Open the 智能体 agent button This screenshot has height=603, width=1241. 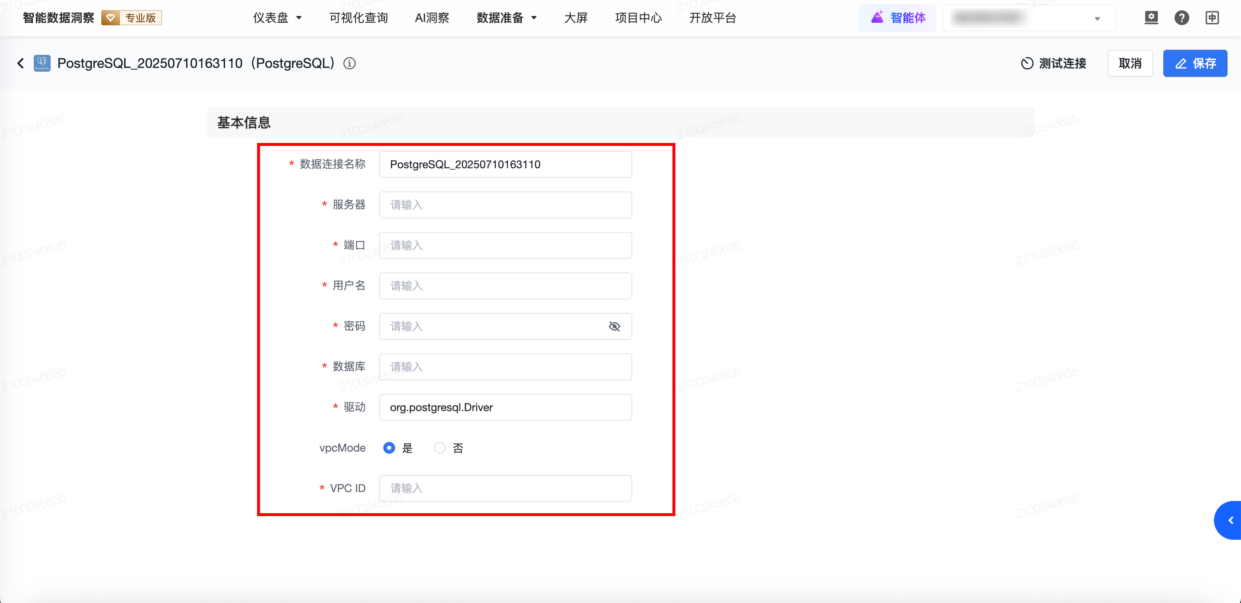coord(897,18)
